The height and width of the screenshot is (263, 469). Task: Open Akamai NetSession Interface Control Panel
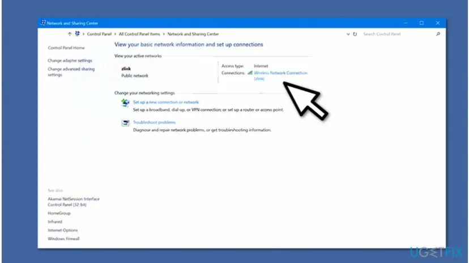click(x=74, y=202)
